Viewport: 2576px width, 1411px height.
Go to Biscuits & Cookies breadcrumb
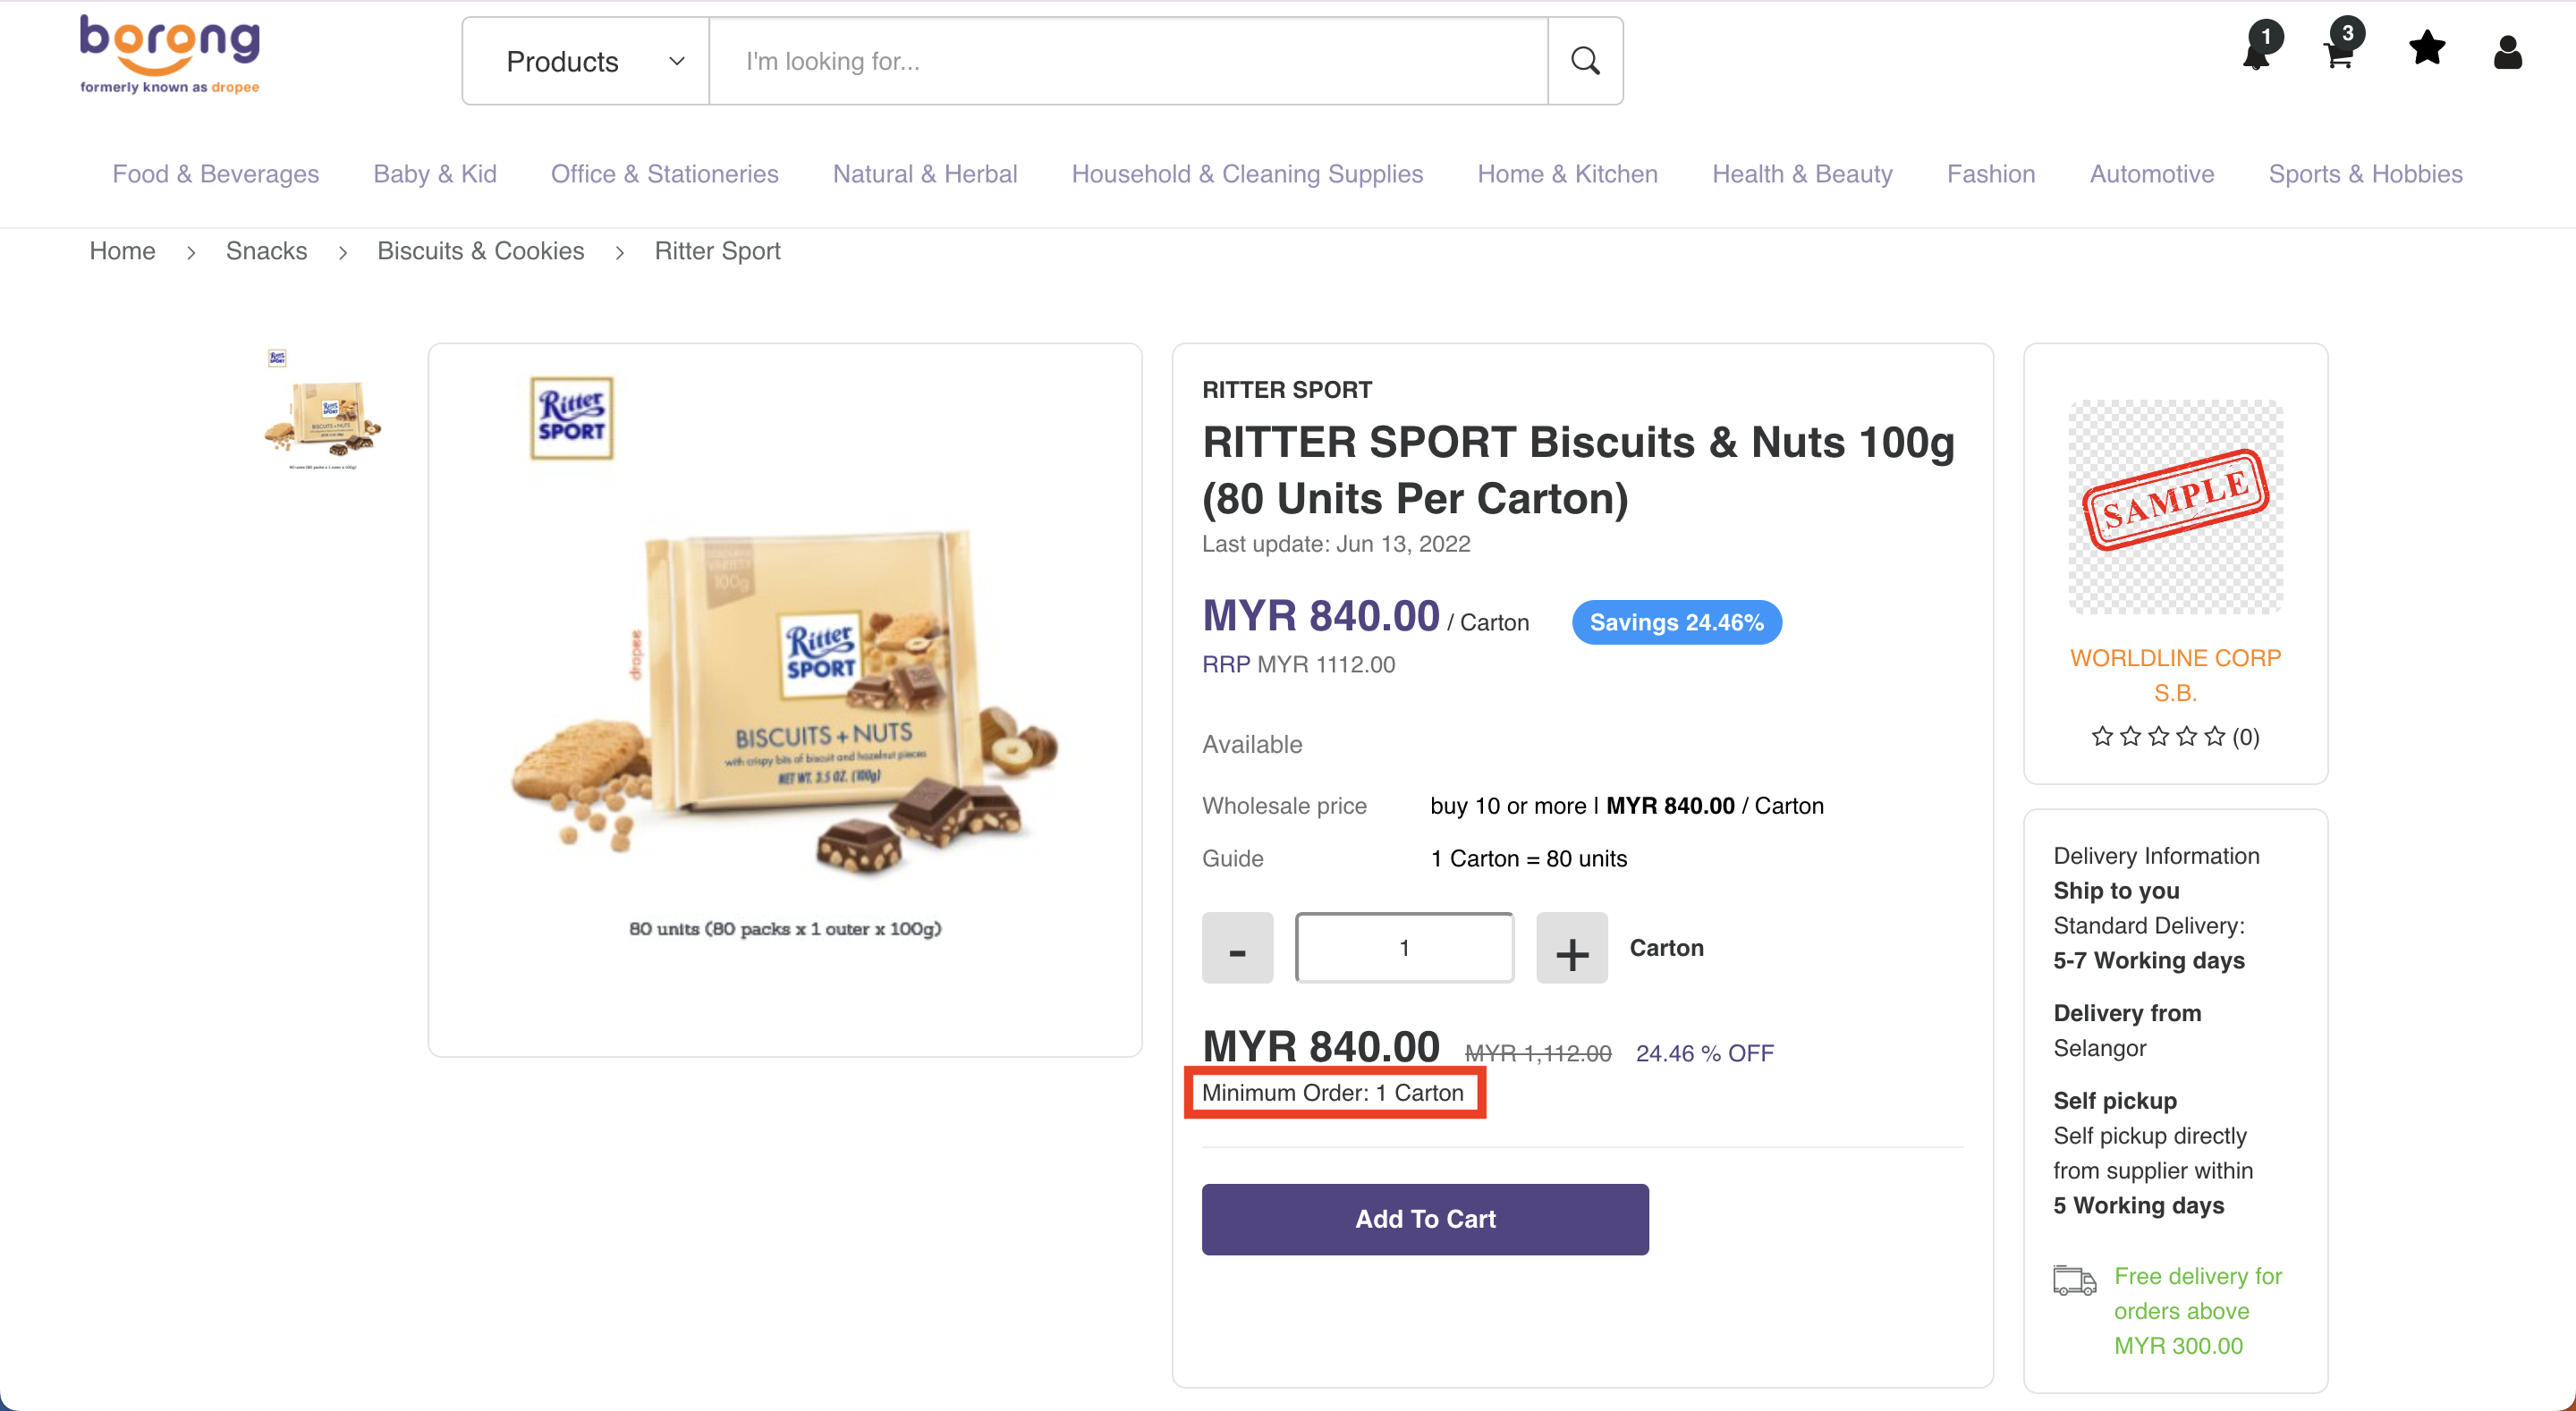480,251
